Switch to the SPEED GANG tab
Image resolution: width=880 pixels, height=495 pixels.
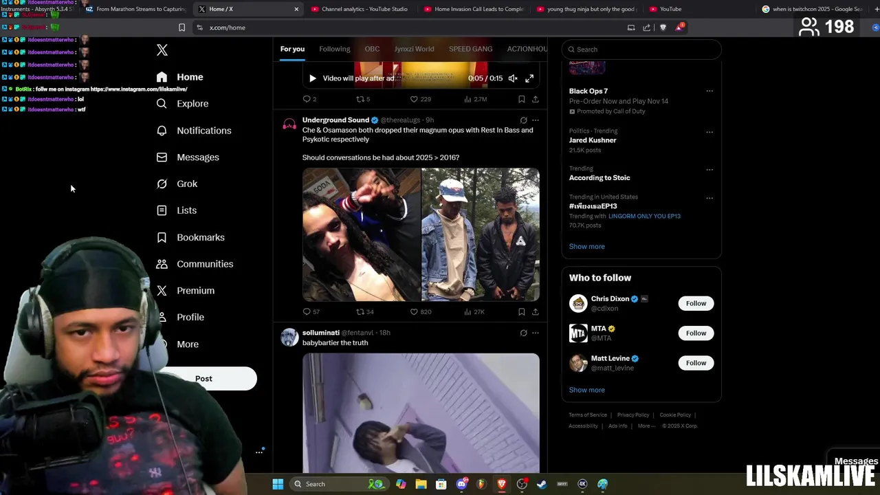[470, 49]
